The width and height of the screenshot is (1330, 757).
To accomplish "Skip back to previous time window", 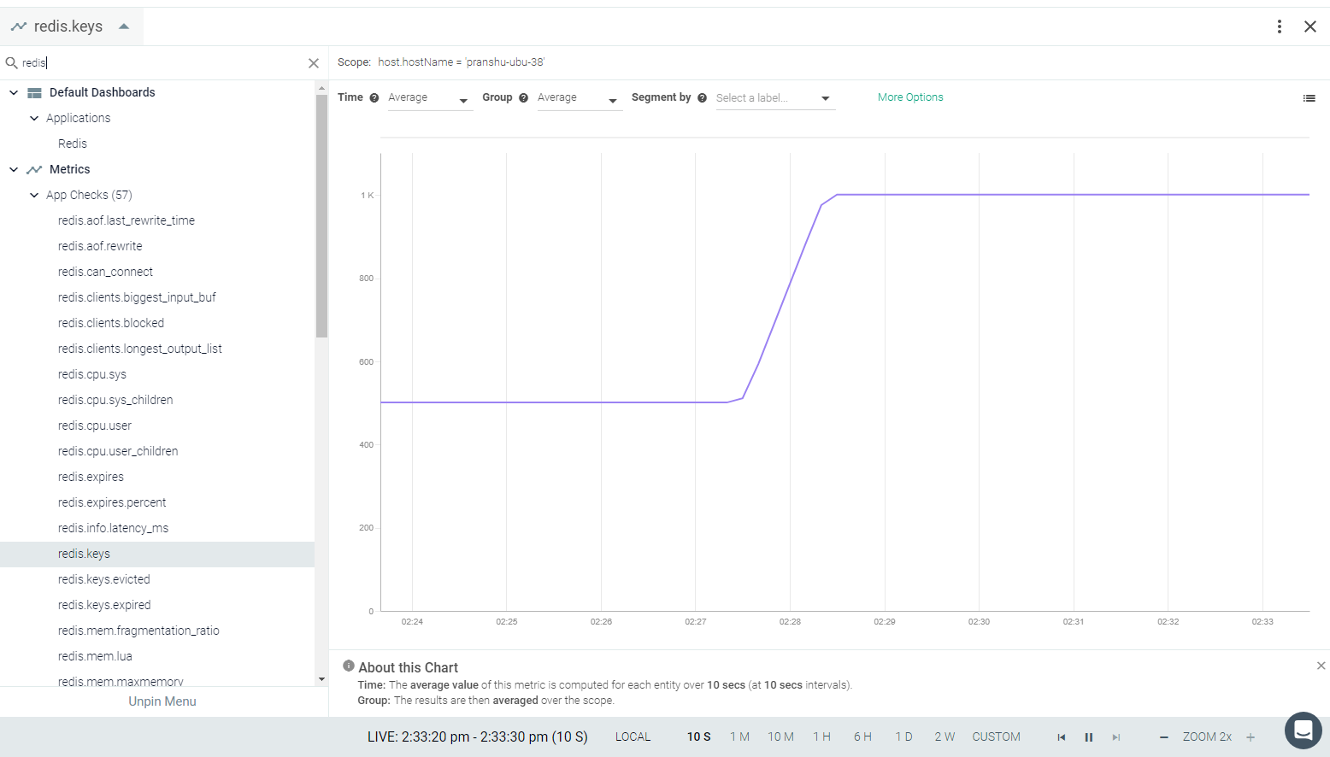I will point(1062,737).
